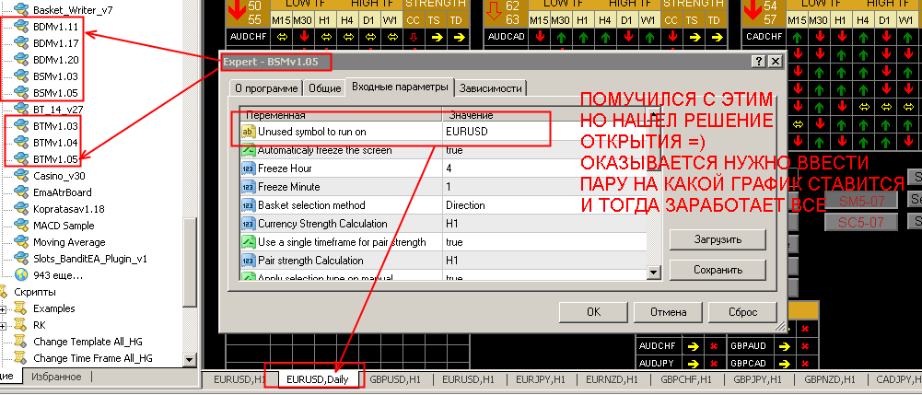Click the Navigator scrollbar down arrow

pyautogui.click(x=190, y=359)
